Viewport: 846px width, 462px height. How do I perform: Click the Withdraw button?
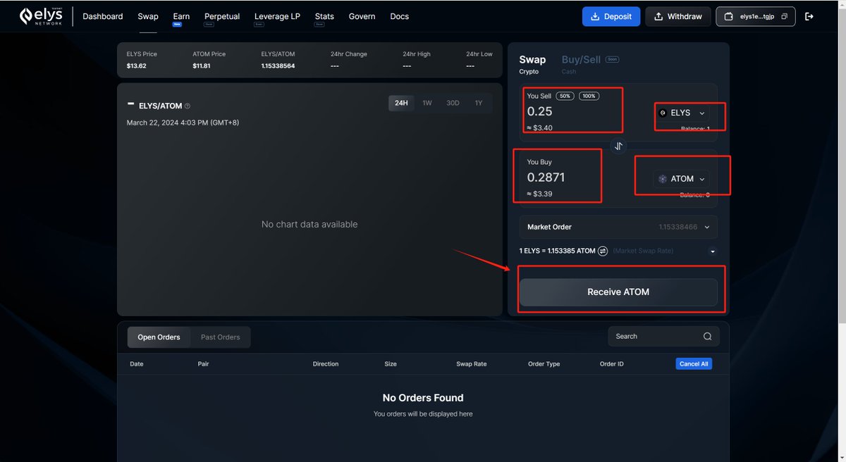[x=678, y=16]
